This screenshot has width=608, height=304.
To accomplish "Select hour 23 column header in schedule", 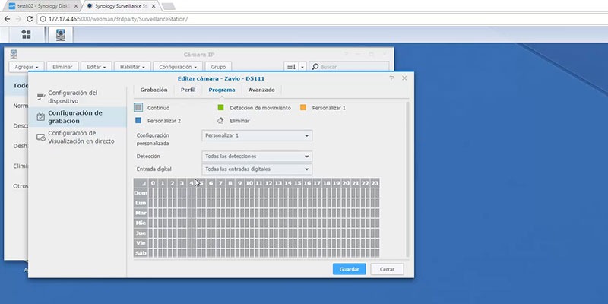I will click(375, 183).
